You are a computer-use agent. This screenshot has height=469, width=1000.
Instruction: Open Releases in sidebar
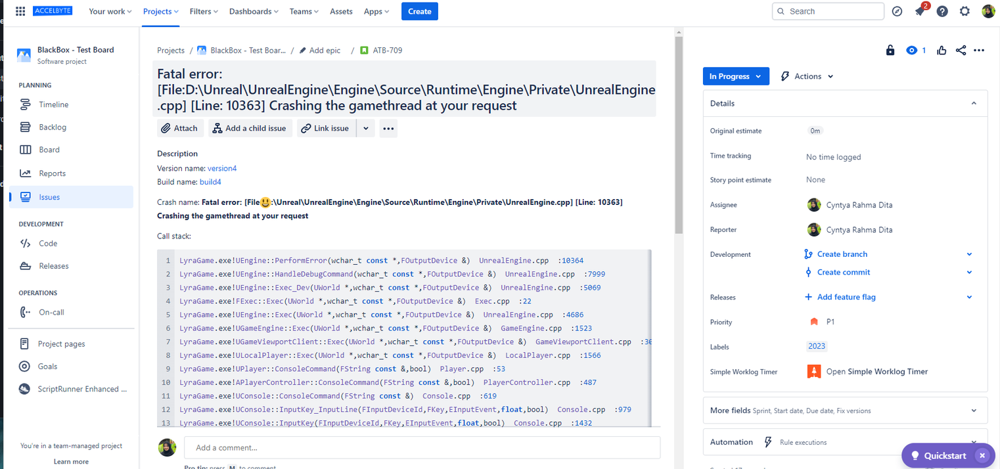(71, 266)
